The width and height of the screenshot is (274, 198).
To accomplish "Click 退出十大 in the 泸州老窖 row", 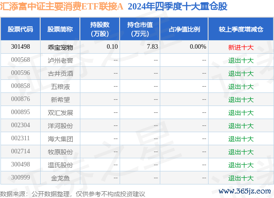I will pos(241,60).
